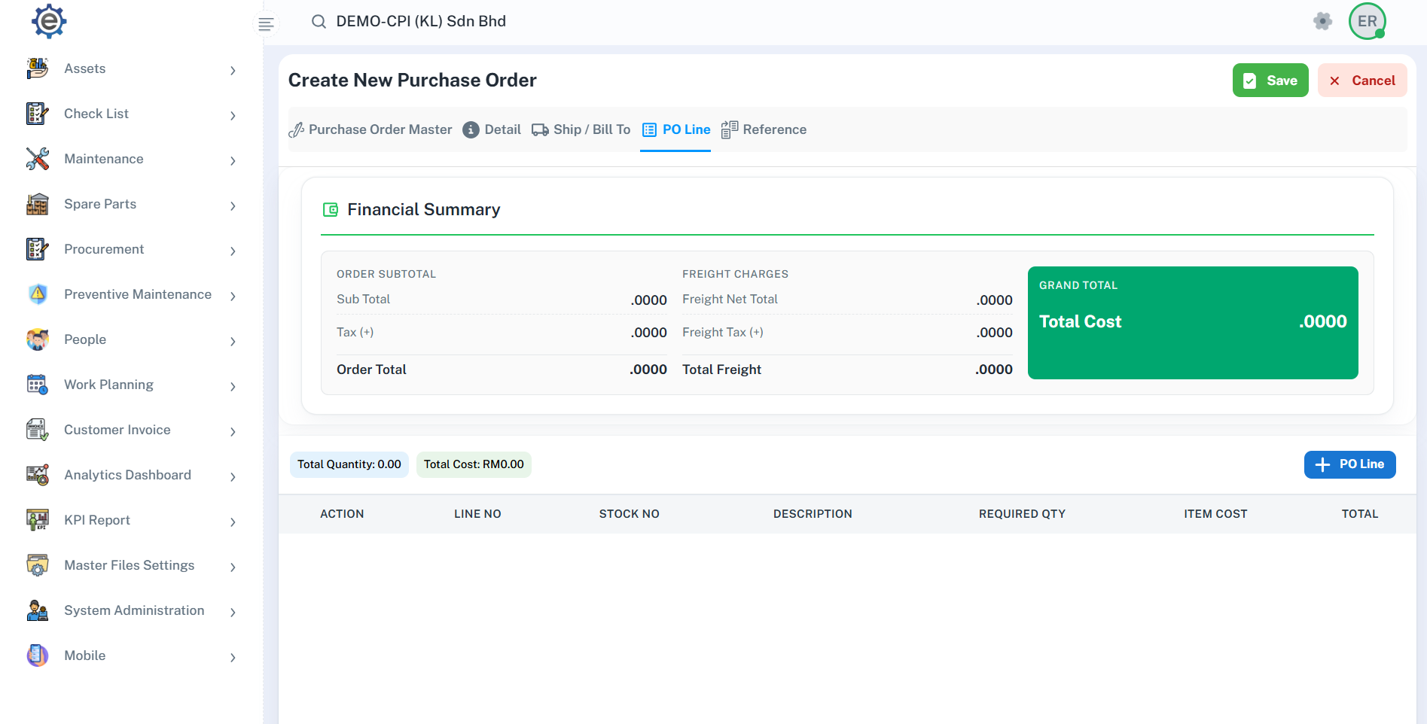This screenshot has width=1427, height=724.
Task: Select the Spare Parts warehouse icon
Action: click(38, 204)
